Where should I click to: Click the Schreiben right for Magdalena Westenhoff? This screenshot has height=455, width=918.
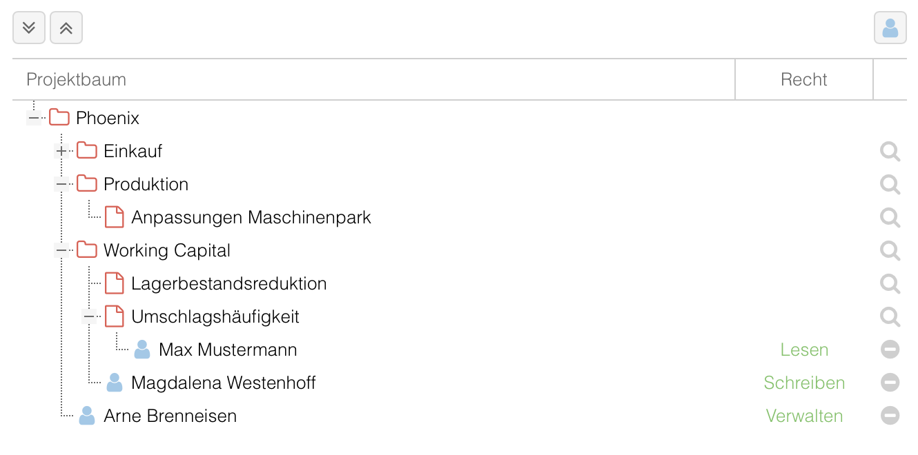point(804,383)
